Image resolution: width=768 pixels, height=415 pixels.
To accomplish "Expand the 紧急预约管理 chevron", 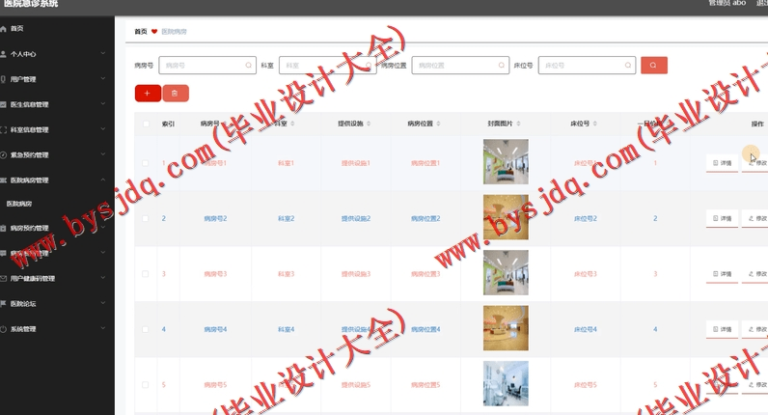I will pos(103,154).
